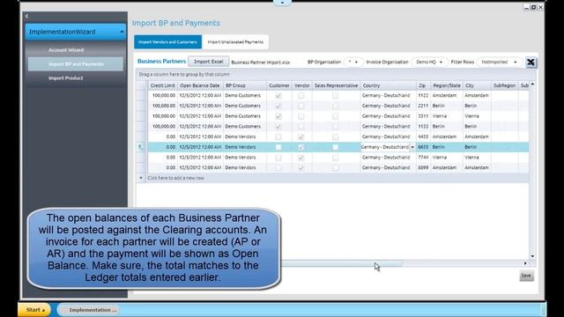Minimize the application window
Viewport: 564px width, 317px height.
tap(527, 7)
